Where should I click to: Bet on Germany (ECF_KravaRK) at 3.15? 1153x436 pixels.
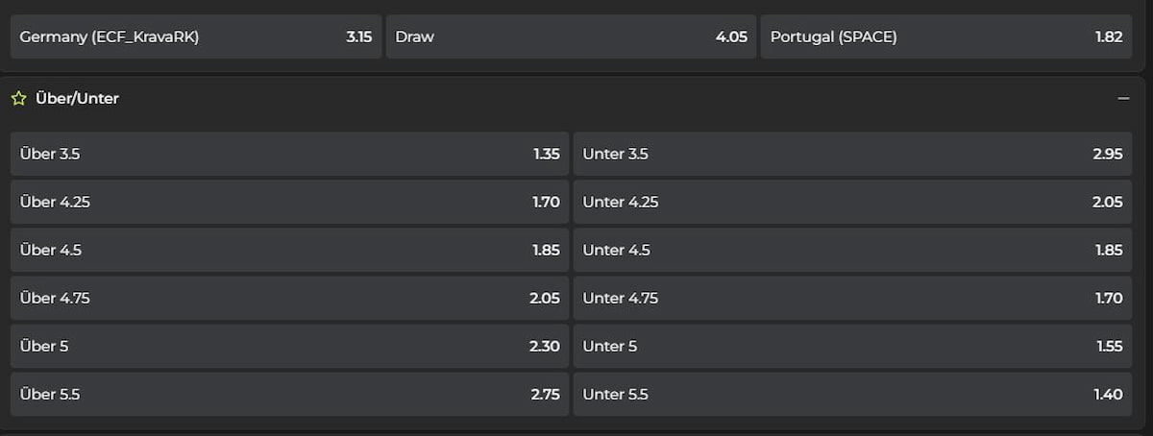click(x=196, y=37)
